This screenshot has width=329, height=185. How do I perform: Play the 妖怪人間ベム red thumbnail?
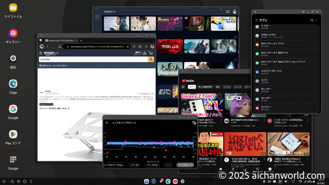click(x=245, y=144)
